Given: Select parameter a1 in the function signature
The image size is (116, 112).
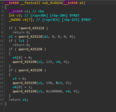Looking at the screenshot, I should pyautogui.click(x=81, y=3).
